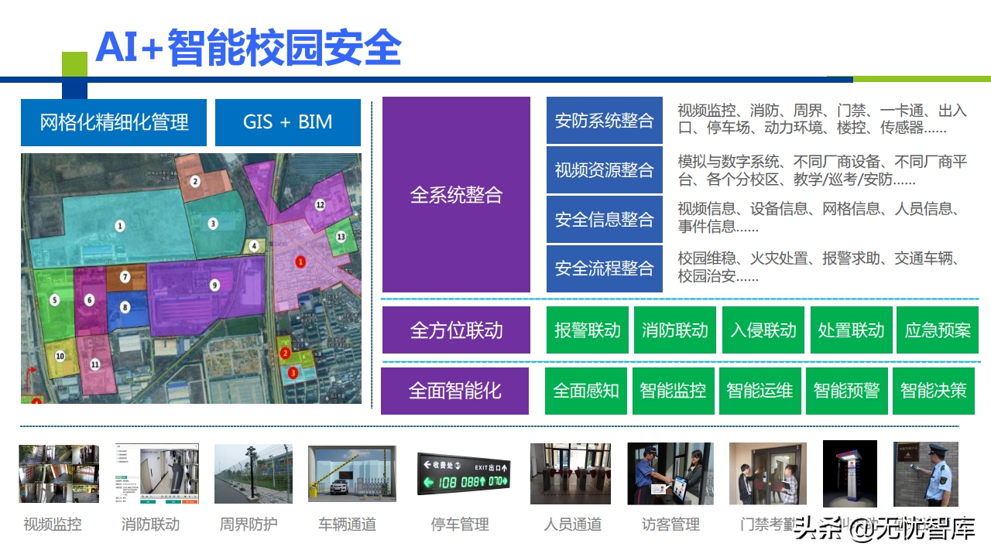Select the 访客管理 photo thumbnail
This screenshot has height=557, width=991.
point(670,473)
